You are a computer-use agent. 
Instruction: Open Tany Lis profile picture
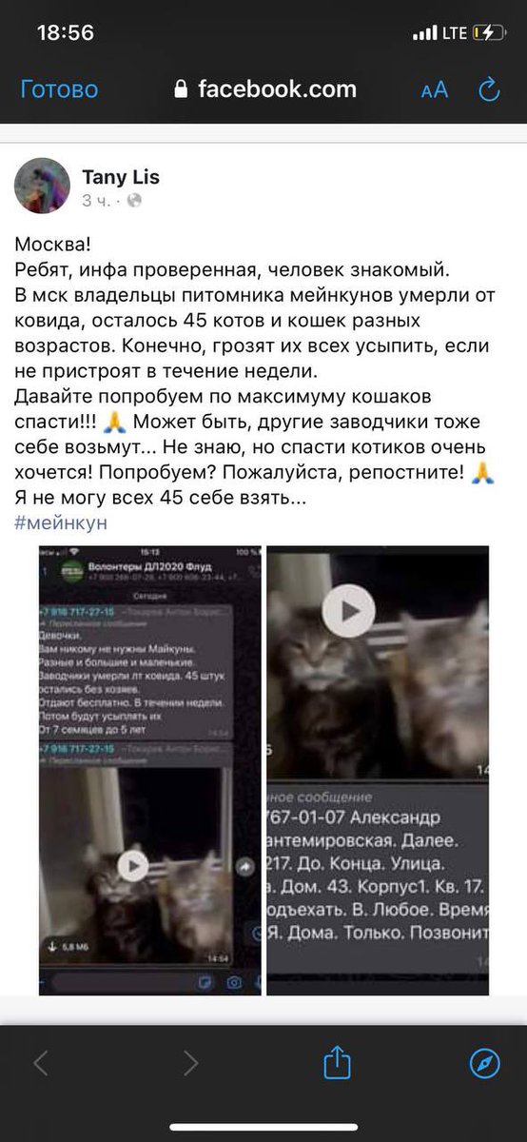point(42,186)
